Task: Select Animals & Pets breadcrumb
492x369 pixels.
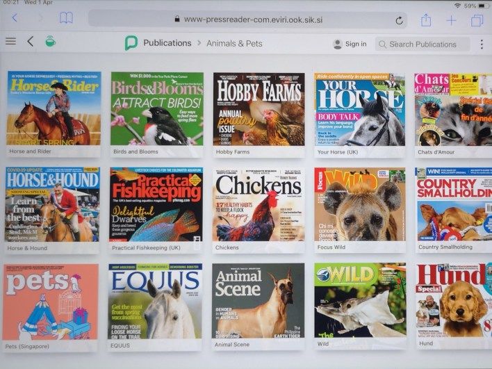Action: point(234,43)
